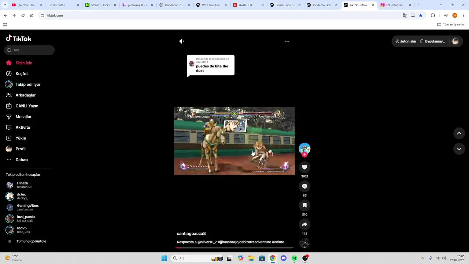The width and height of the screenshot is (469, 264).
Task: Switch to the Instagram tab
Action: coord(396,5)
